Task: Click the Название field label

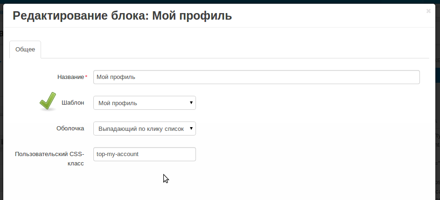Action: pyautogui.click(x=70, y=77)
